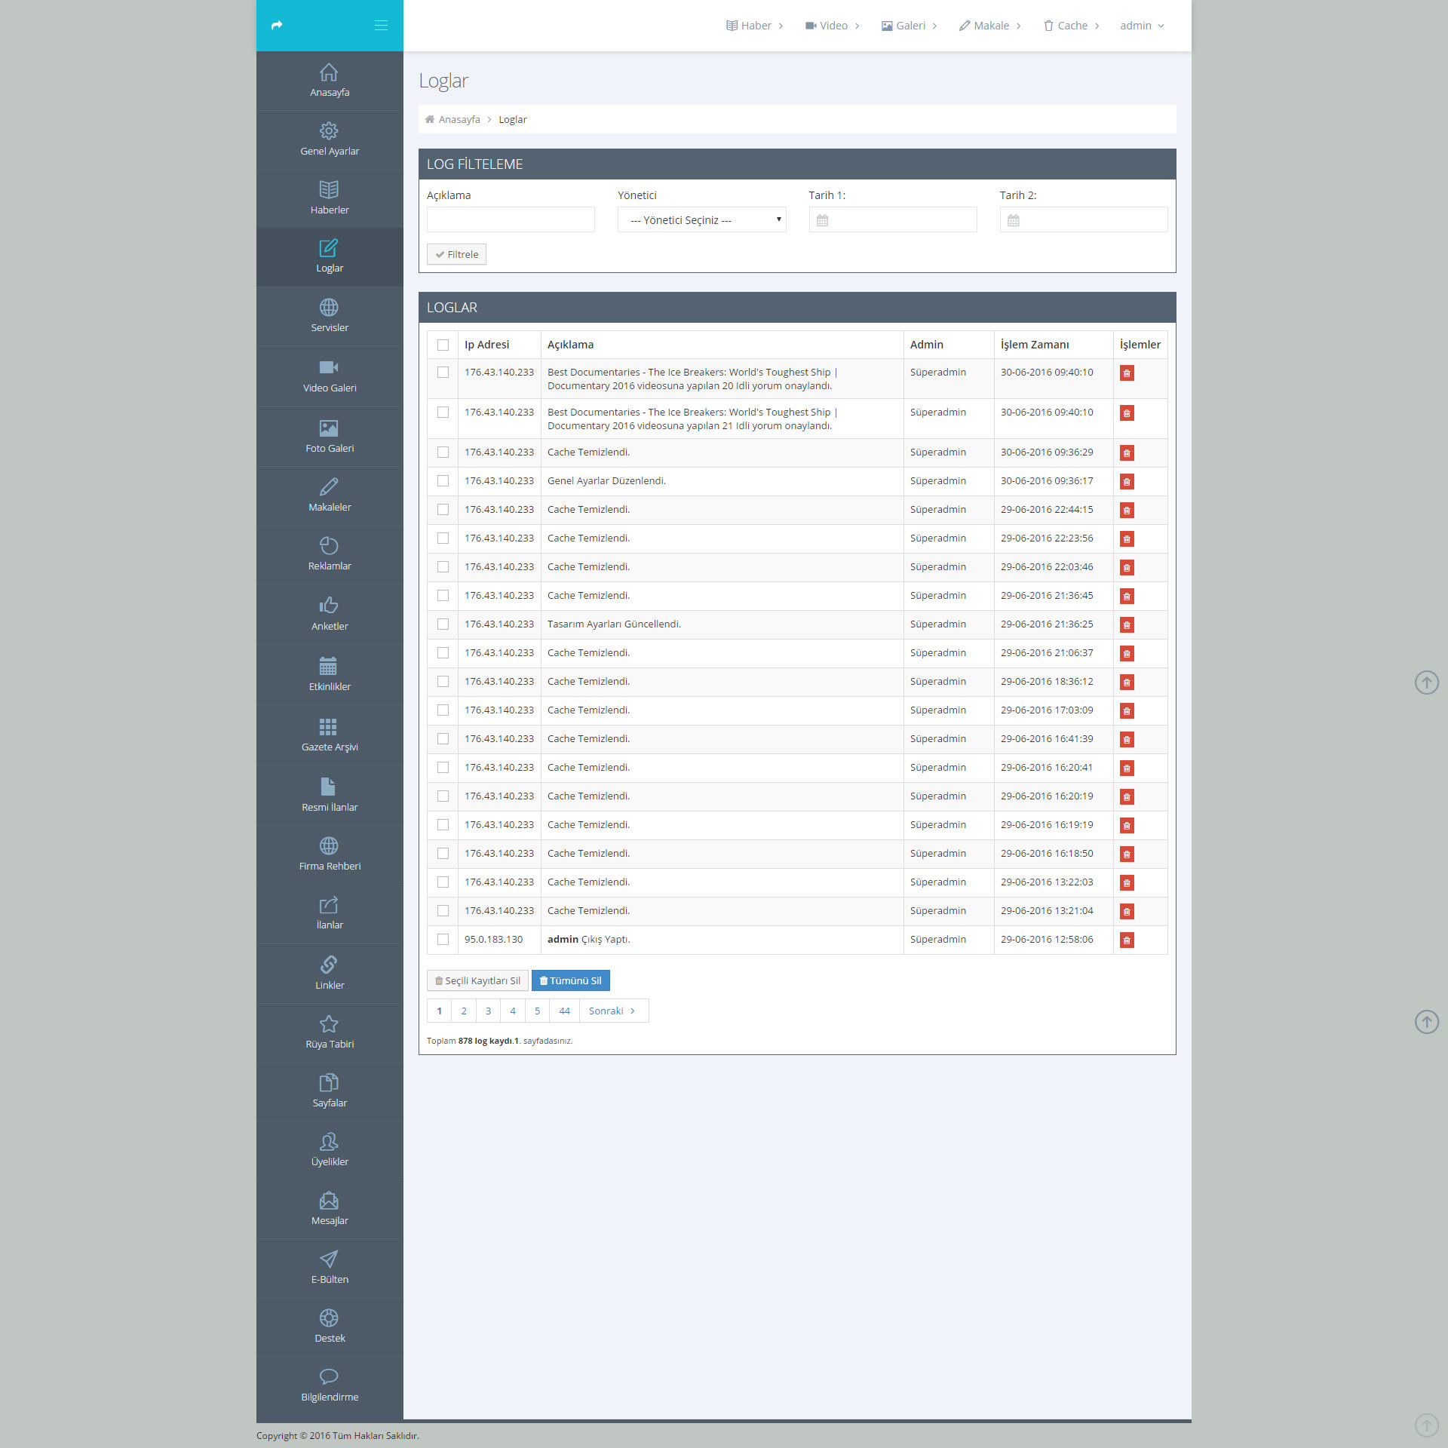Open Makaleler pencil icon
This screenshot has width=1448, height=1448.
[x=329, y=487]
